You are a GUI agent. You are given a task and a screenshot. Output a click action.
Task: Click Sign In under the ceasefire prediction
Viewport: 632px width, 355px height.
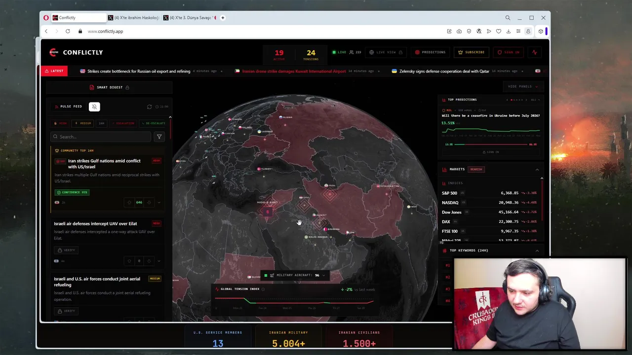[491, 152]
